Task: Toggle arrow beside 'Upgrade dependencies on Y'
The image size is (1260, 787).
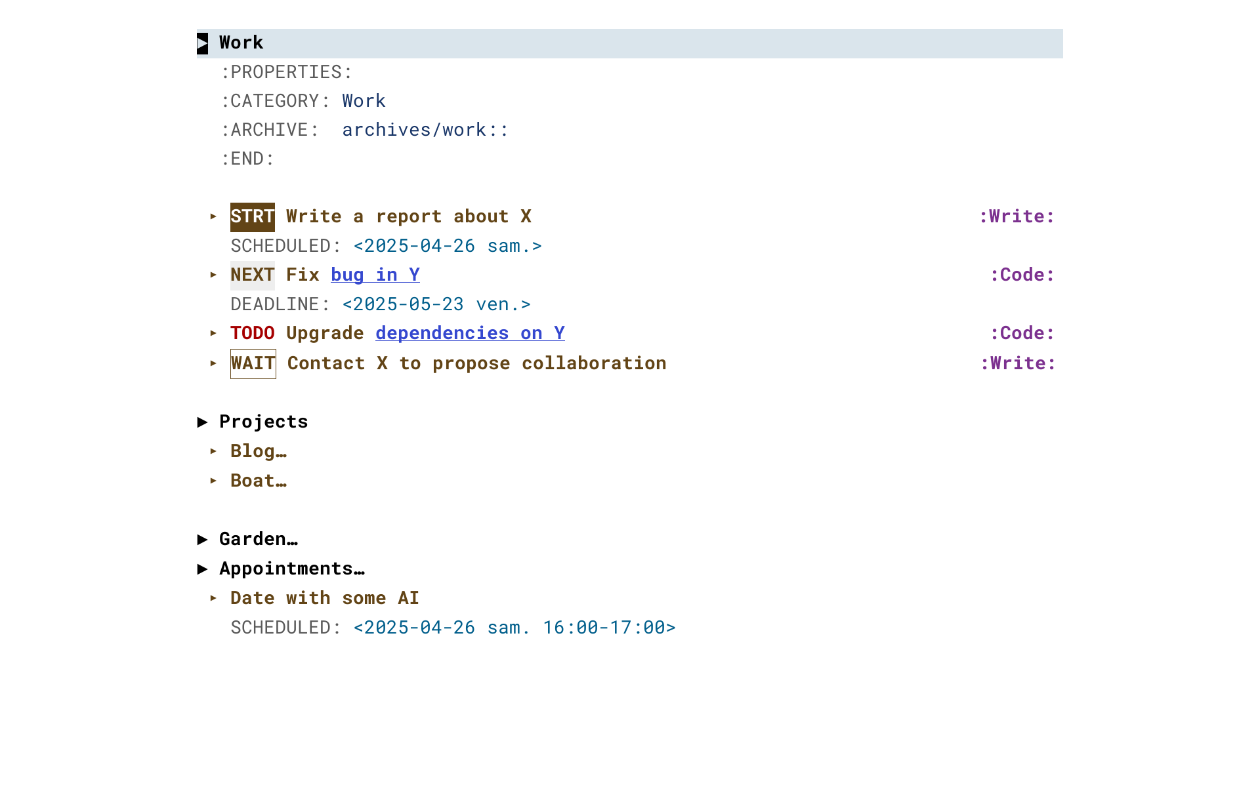Action: point(213,333)
